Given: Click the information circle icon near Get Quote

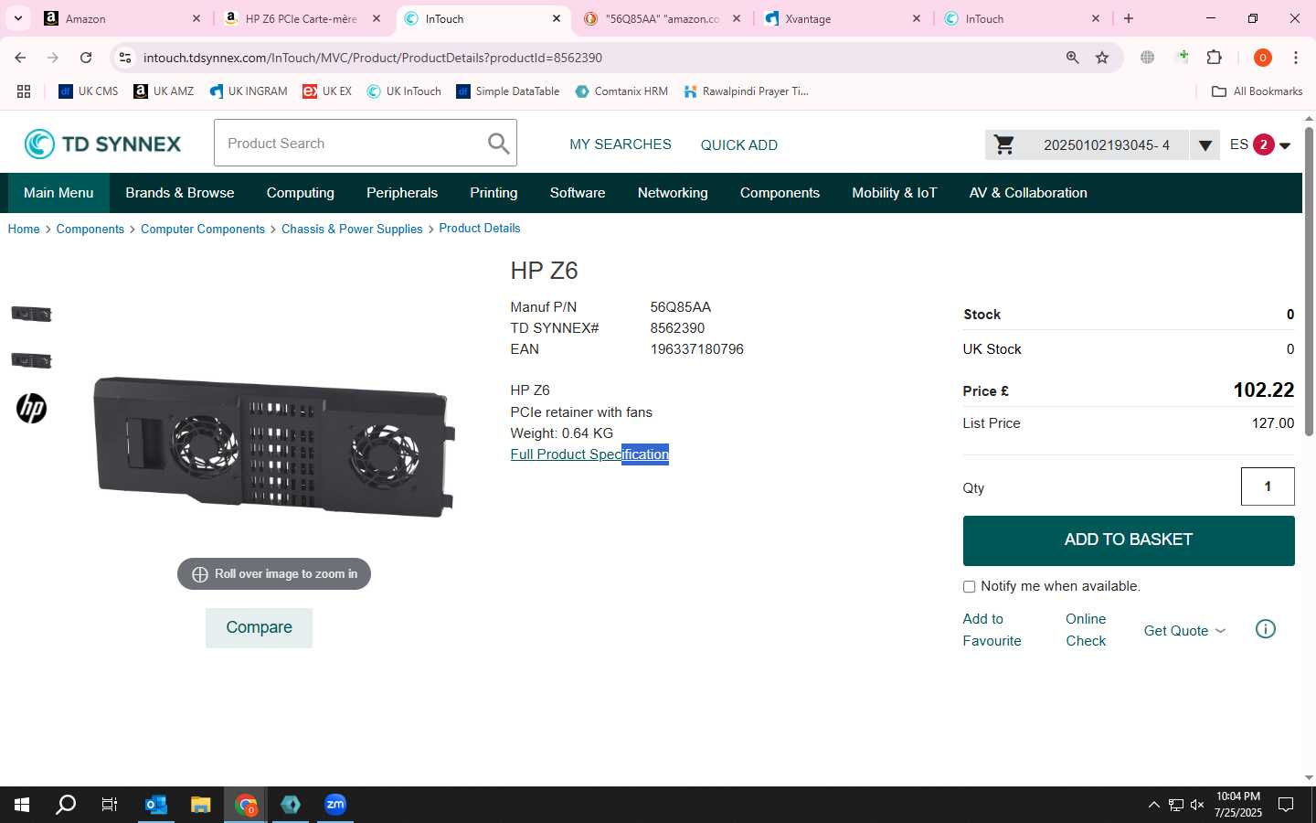Looking at the screenshot, I should pos(1266,629).
